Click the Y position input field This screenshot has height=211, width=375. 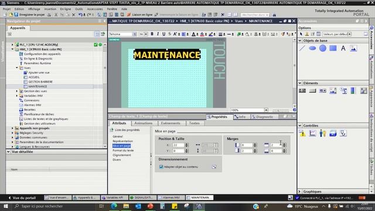click(x=178, y=151)
